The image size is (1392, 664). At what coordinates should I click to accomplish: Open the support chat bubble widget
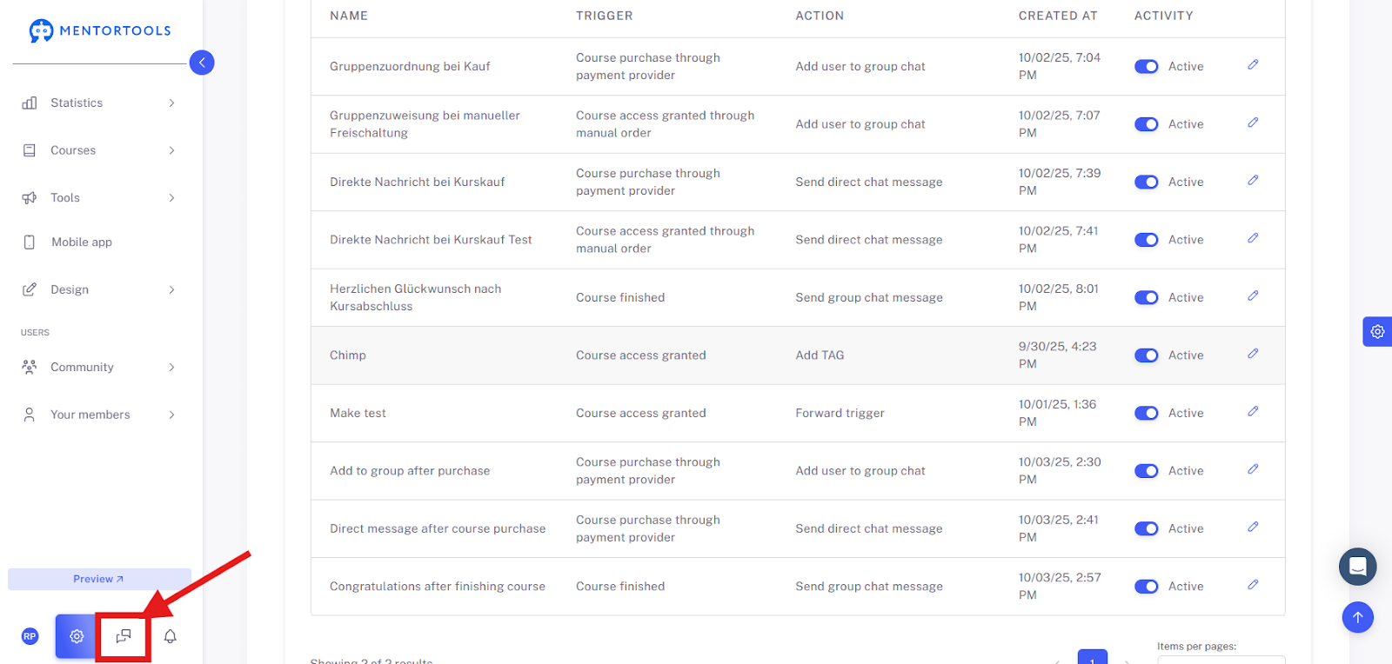pos(1357,567)
